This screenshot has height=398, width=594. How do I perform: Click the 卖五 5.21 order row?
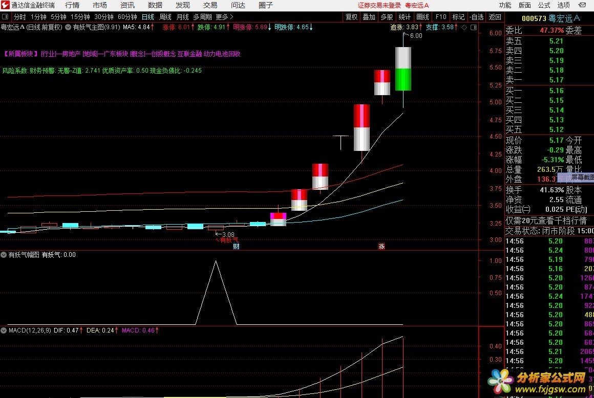[549, 41]
